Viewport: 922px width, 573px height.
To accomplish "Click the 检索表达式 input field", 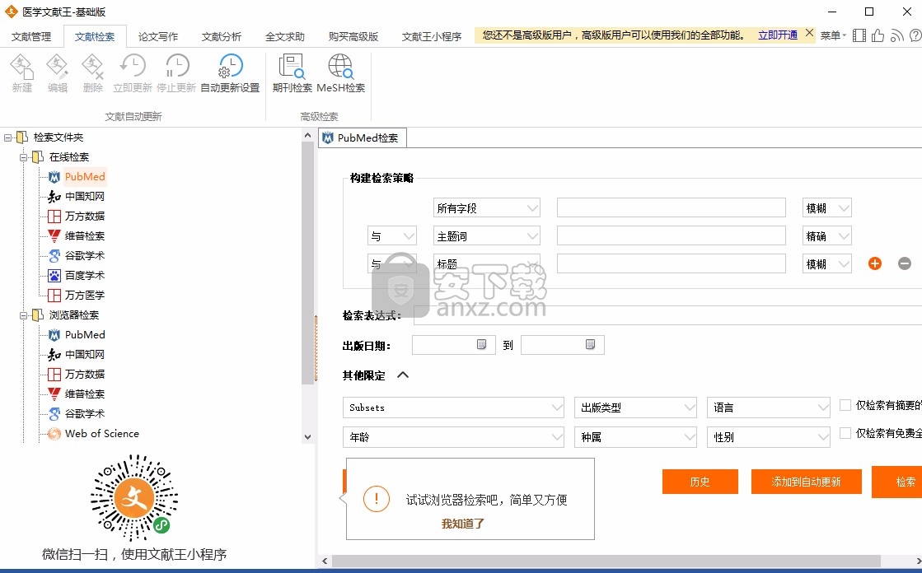I will click(x=668, y=315).
